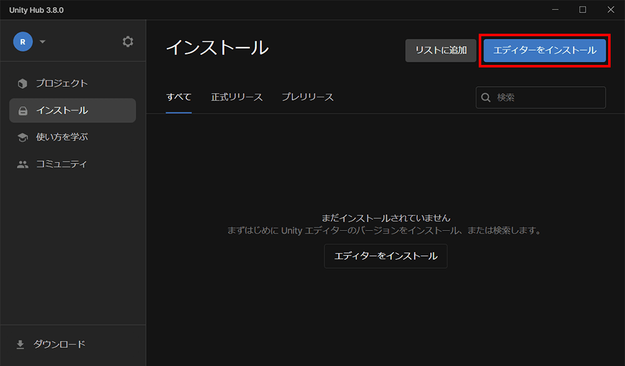Click the search magnifier icon

tap(486, 97)
